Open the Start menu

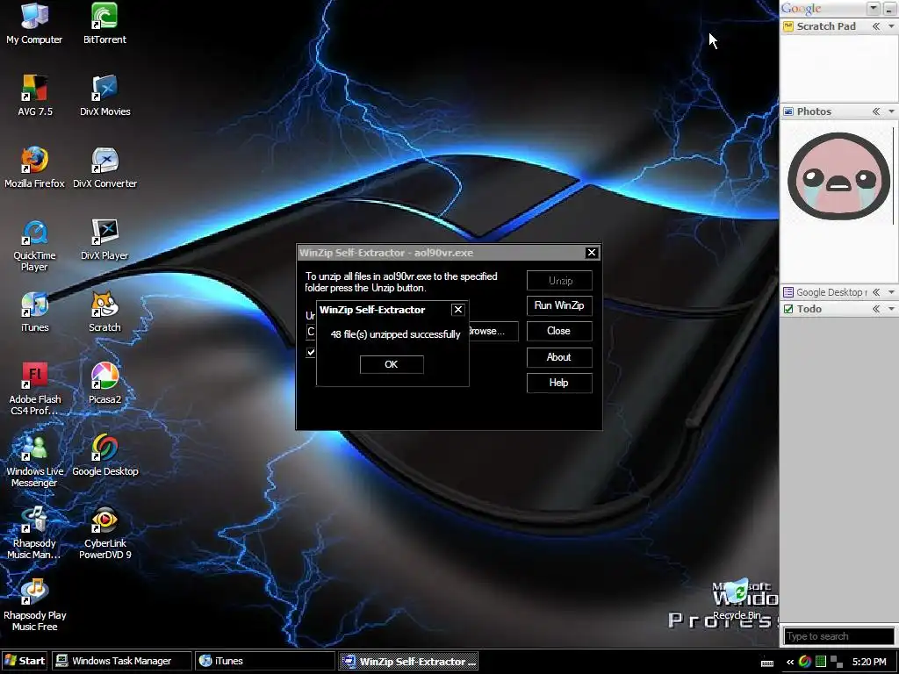pyautogui.click(x=25, y=661)
